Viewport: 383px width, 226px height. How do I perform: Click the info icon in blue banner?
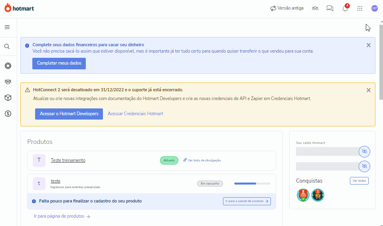point(27,46)
